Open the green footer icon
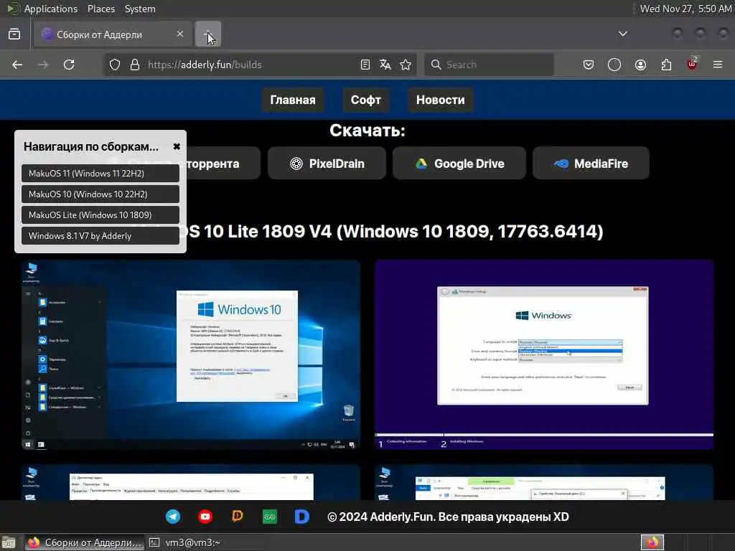The height and width of the screenshot is (551, 735). (x=270, y=517)
